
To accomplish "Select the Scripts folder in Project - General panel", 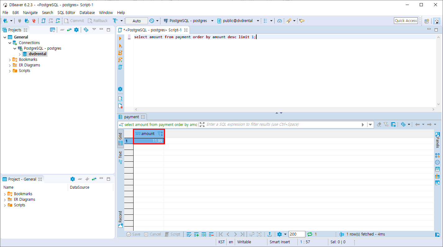I will 16,205.
